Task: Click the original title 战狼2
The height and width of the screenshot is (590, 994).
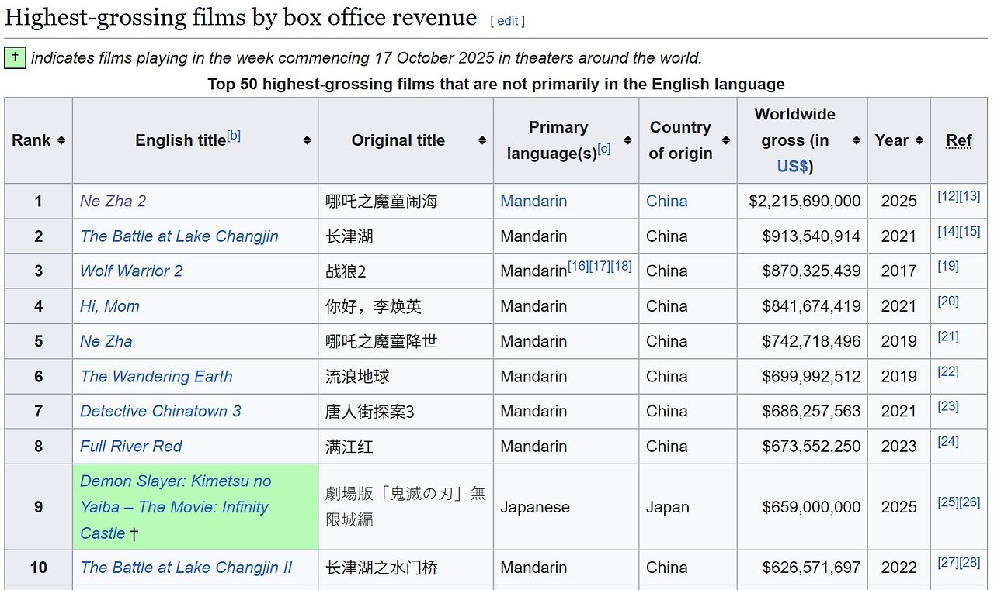Action: click(346, 271)
